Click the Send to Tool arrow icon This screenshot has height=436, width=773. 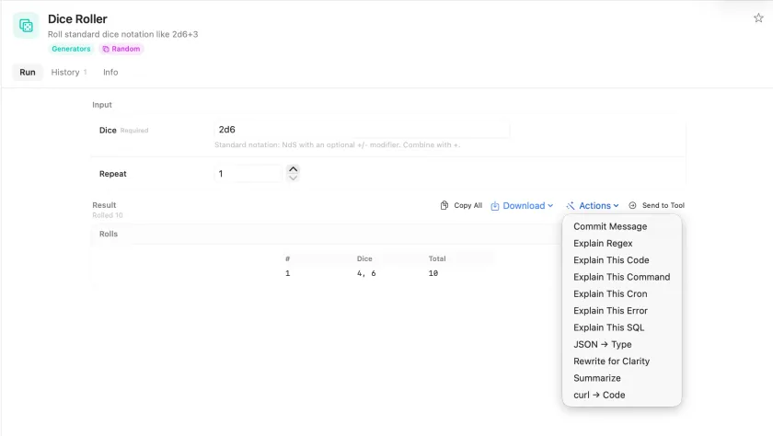click(632, 205)
